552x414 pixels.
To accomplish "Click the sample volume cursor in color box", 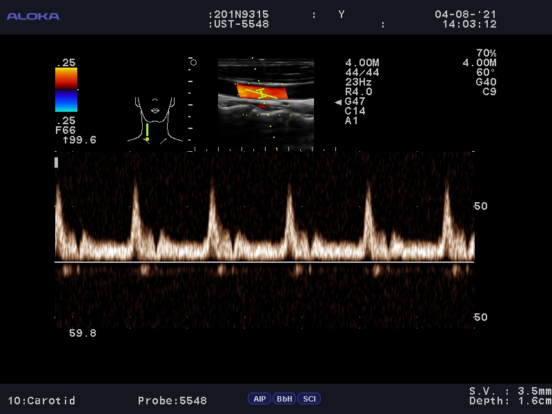I will (260, 92).
